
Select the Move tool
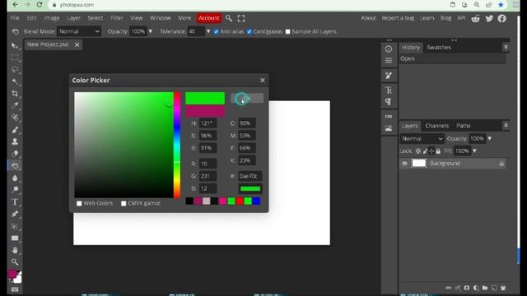(x=15, y=46)
